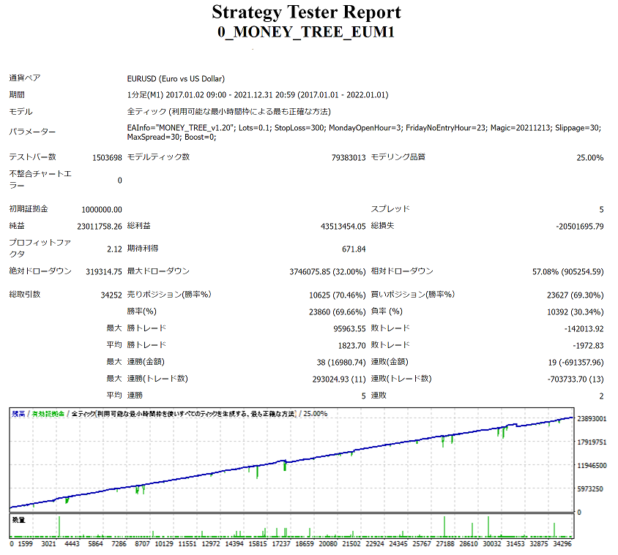Screen dimensions: 618x555
Task: Click the モデリング品質 label
Action: tap(398, 157)
